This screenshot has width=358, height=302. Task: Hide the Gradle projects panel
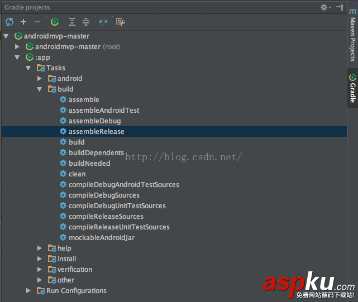click(x=340, y=7)
